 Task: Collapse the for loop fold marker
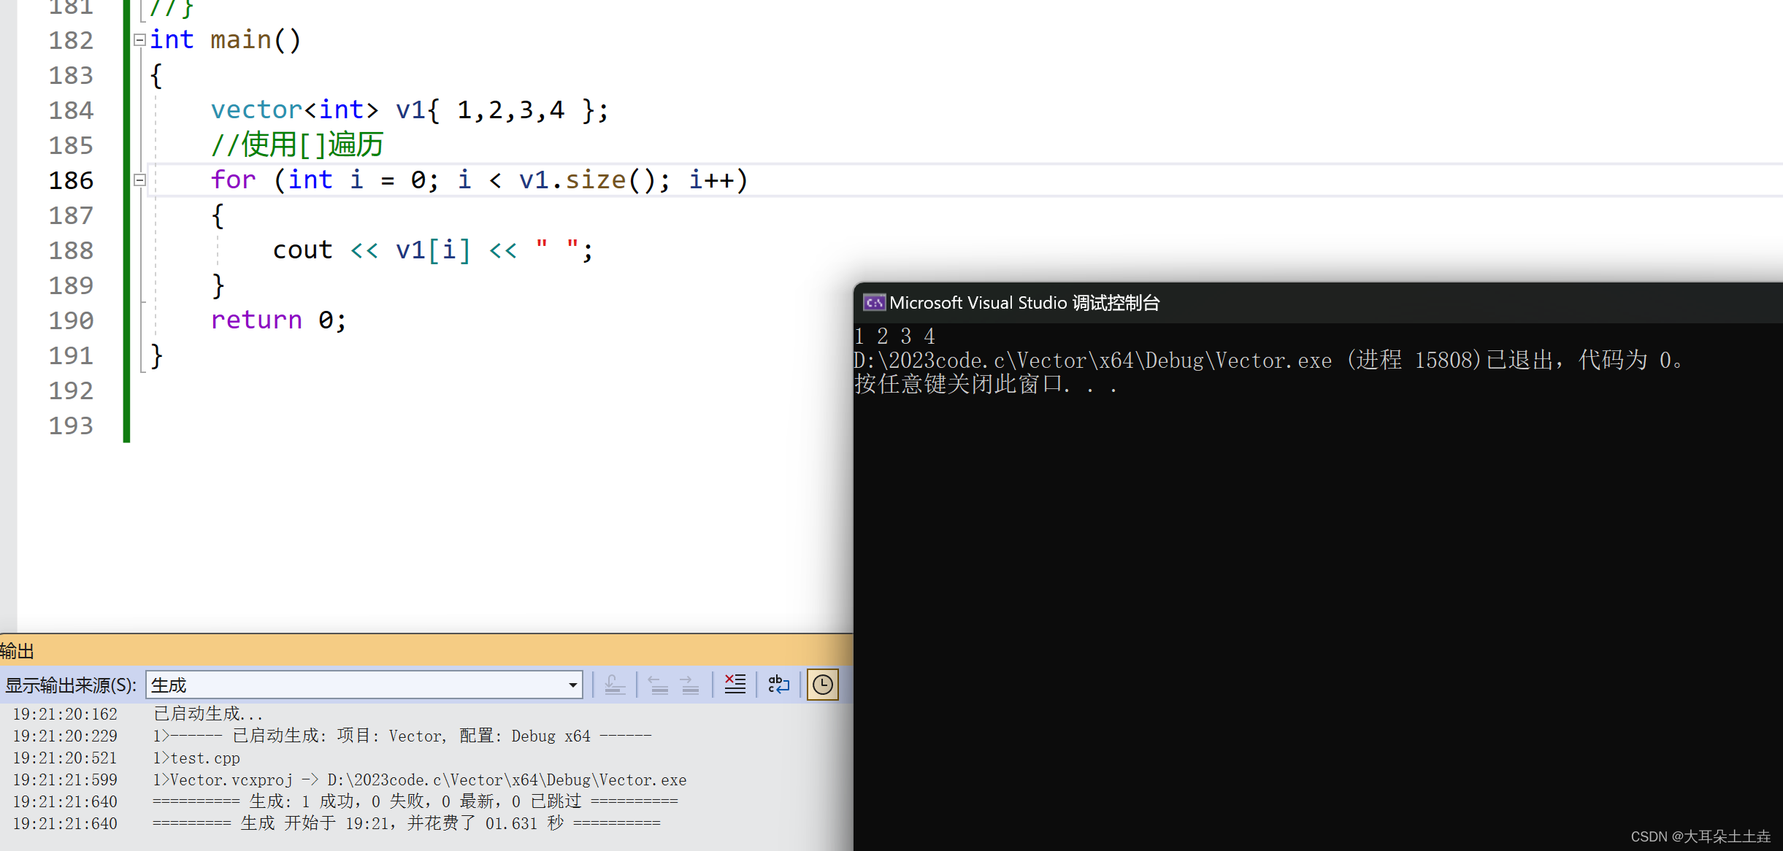click(x=139, y=180)
